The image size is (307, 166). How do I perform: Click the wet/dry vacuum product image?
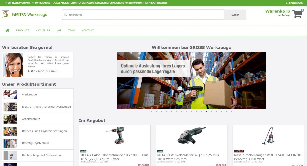268,135
